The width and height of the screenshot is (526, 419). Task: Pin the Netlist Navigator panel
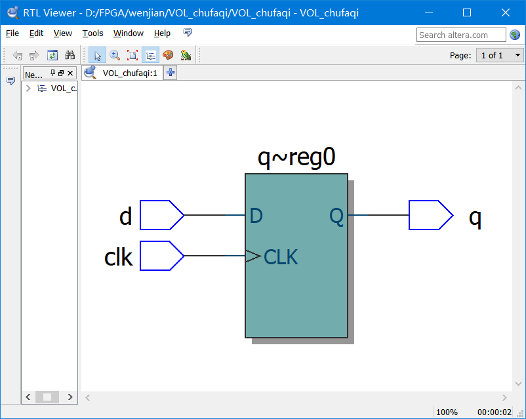click(x=52, y=72)
